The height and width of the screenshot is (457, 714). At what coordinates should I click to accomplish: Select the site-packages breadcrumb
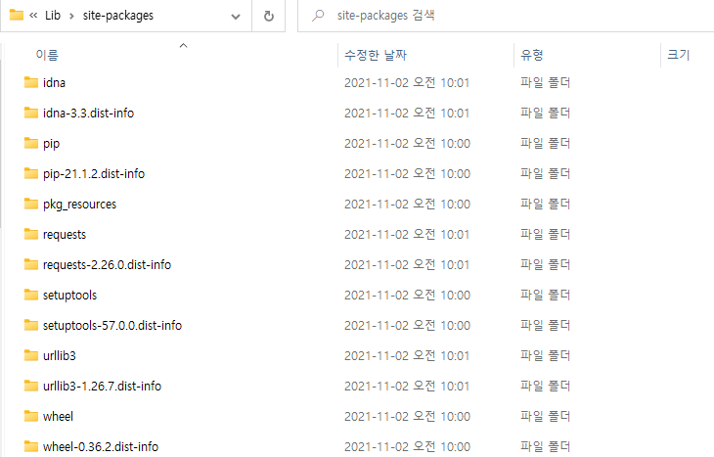pyautogui.click(x=118, y=16)
